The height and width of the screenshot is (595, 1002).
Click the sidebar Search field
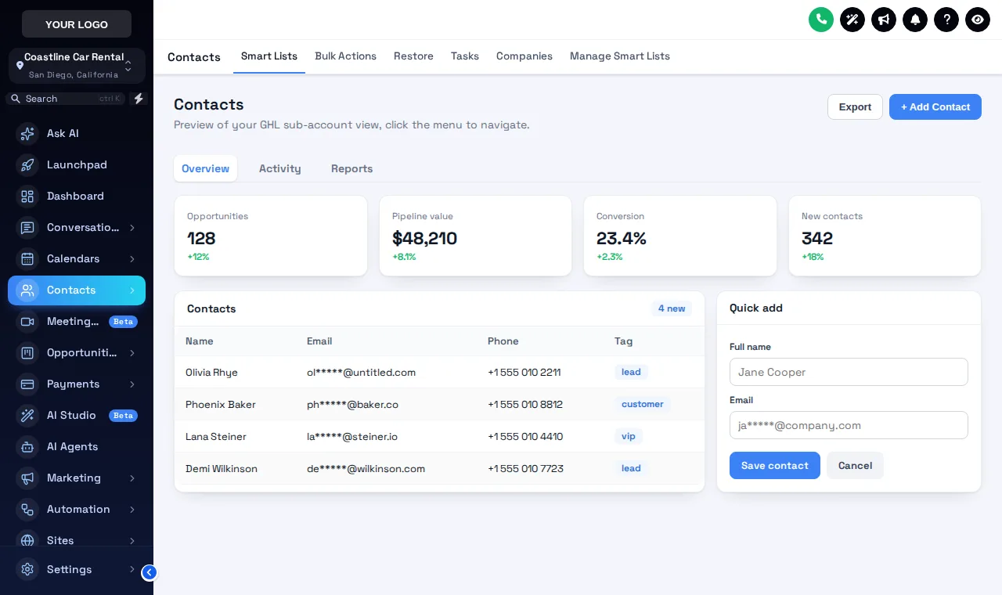[67, 99]
